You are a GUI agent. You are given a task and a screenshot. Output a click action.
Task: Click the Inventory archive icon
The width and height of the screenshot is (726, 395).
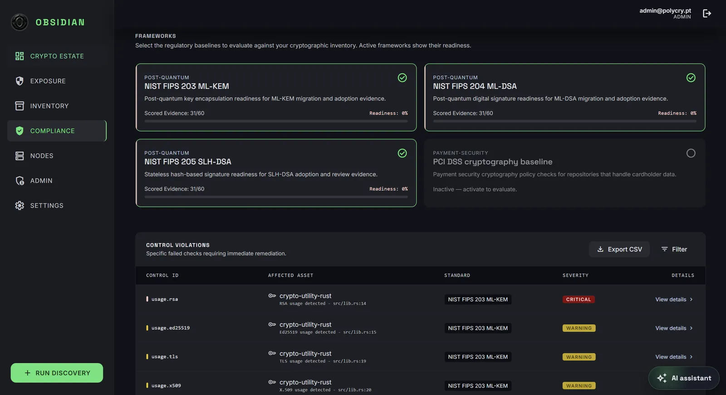20,106
